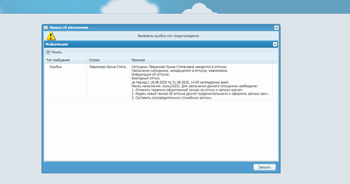Click the line '3. Составить сопроводительную служебную записку.'
Image resolution: width=350 pixels, height=184 pixels.
click(x=172, y=98)
